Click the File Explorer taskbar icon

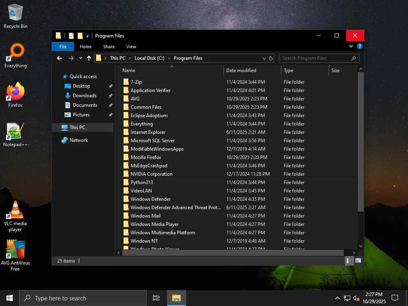click(x=177, y=298)
